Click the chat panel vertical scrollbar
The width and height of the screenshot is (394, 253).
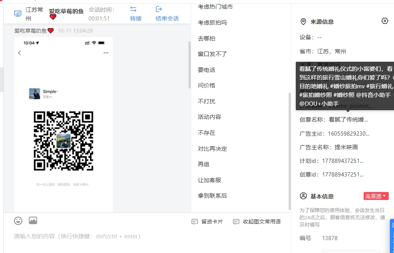[190, 65]
